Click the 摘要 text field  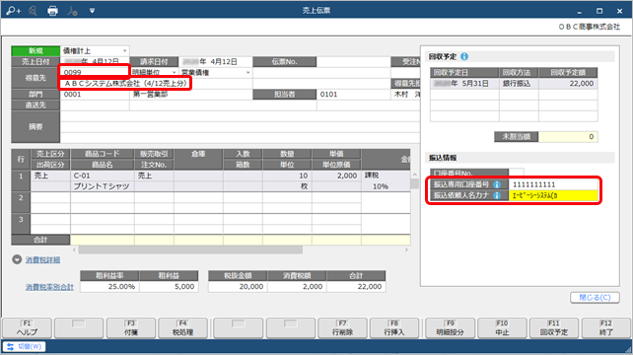coord(240,126)
